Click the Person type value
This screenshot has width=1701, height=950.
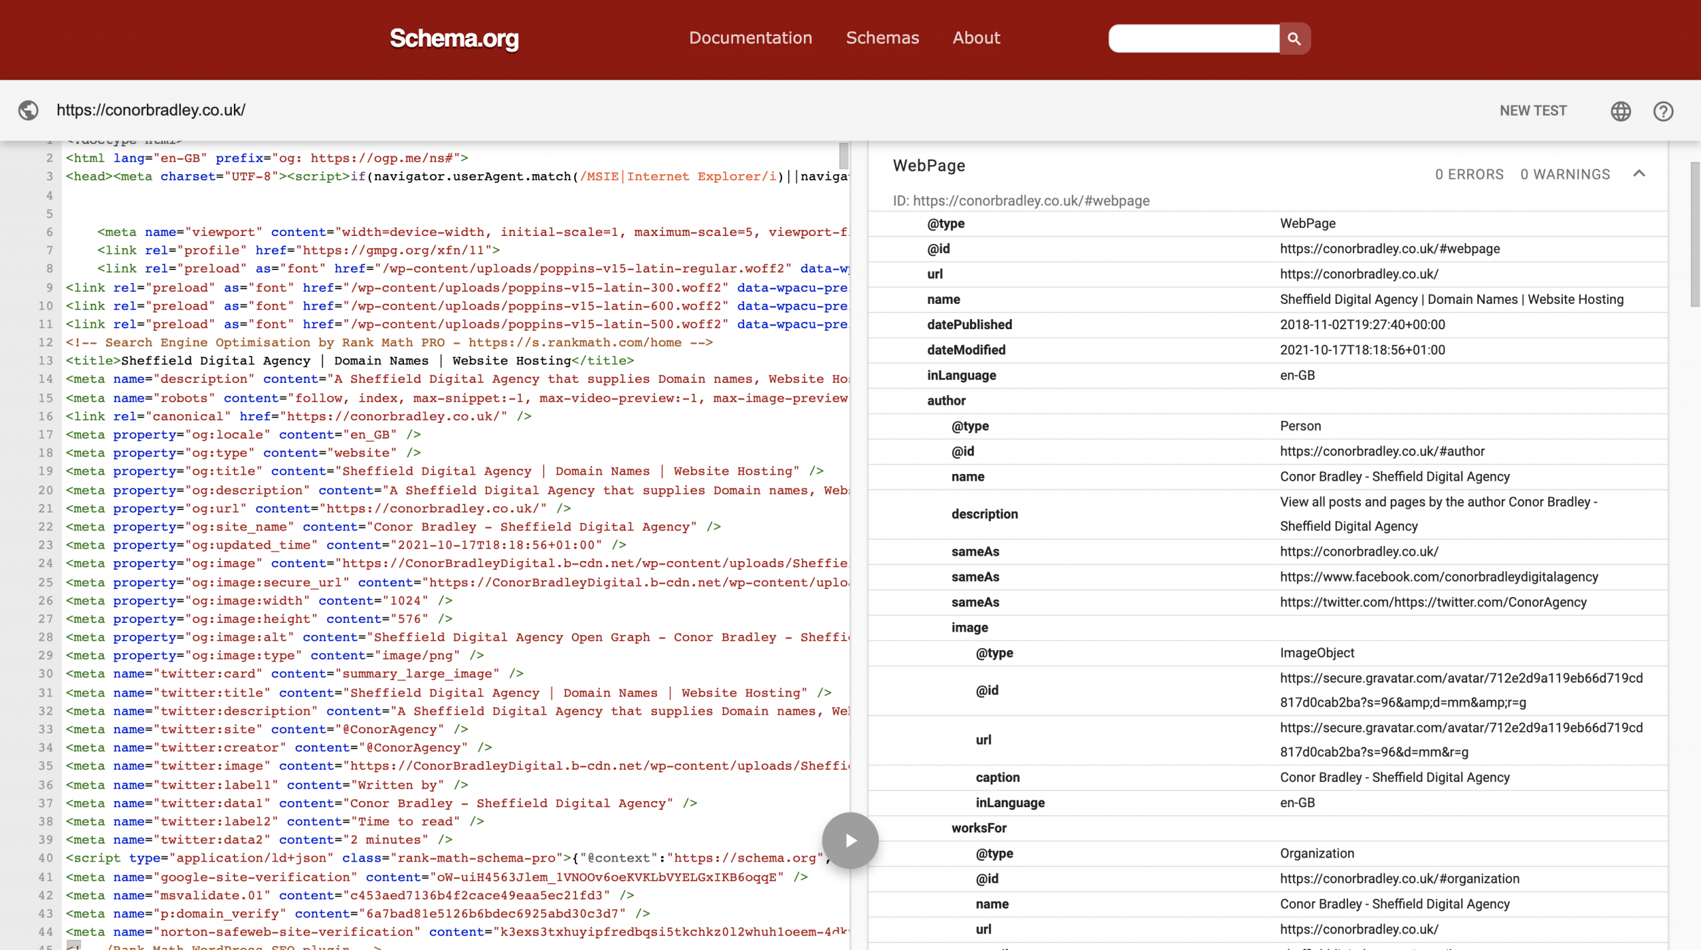[1300, 425]
